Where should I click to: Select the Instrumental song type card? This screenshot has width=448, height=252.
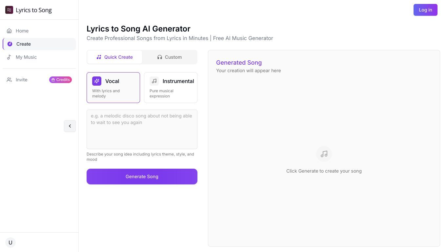point(171,88)
